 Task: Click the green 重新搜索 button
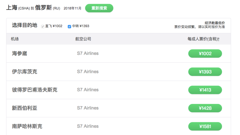click(99, 8)
